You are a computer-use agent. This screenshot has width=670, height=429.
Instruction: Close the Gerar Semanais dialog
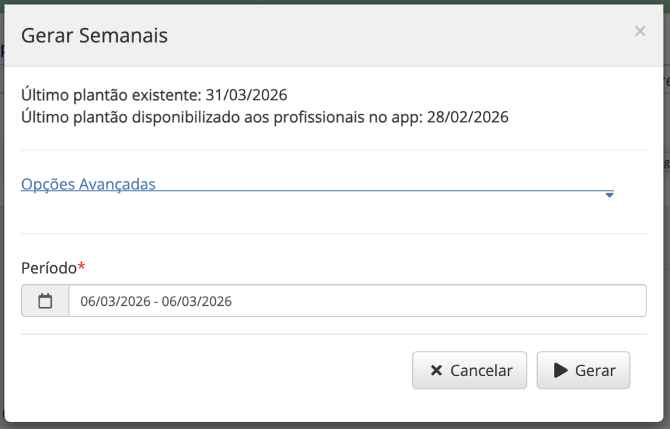(x=640, y=31)
